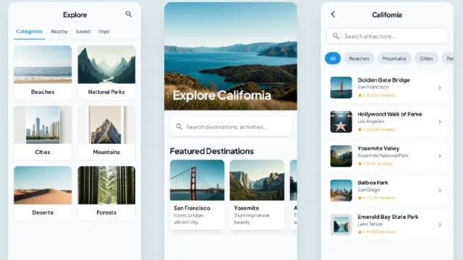Viewport: 463px width, 260px height.
Task: Open the Trips tab
Action: pos(104,31)
